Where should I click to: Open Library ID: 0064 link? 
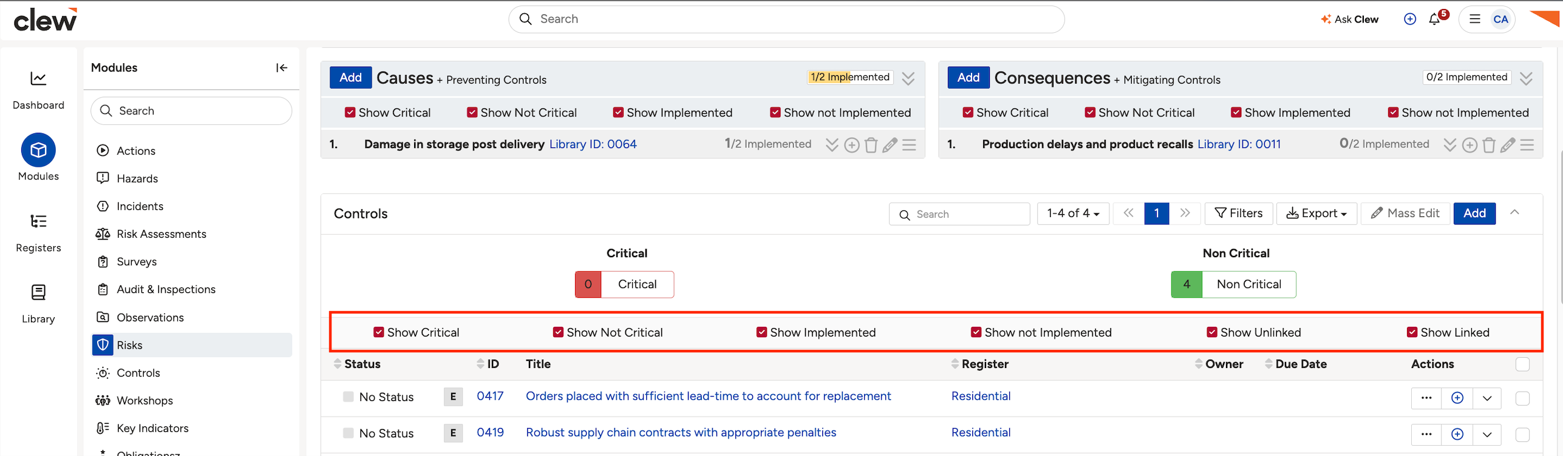click(x=593, y=144)
